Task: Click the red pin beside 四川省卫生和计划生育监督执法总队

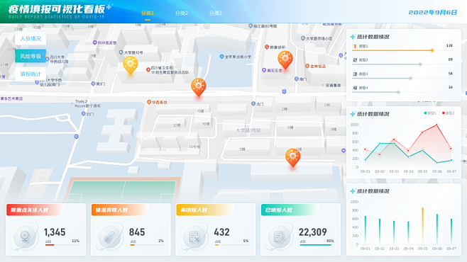Action: click(x=148, y=69)
